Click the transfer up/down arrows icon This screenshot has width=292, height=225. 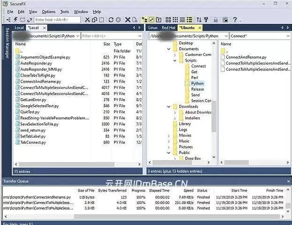tap(199, 20)
